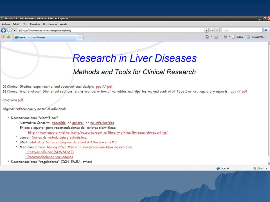This screenshot has height=202, width=270.
Task: Open the Consort resumida link
Action: pos(59,123)
